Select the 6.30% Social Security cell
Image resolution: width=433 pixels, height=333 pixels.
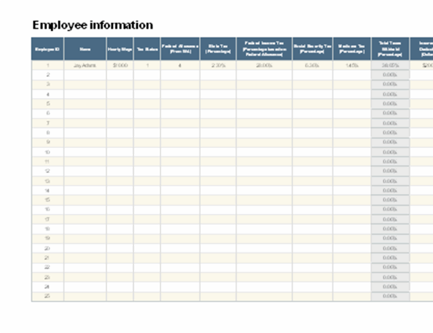coord(312,65)
